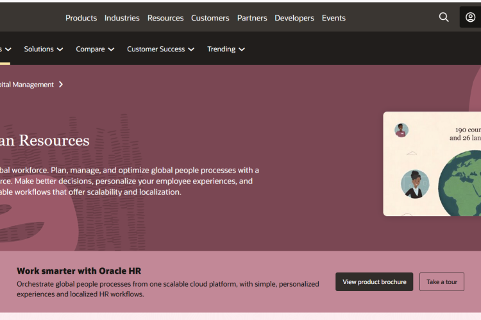Select the woman avatar in illustration card

pyautogui.click(x=415, y=184)
